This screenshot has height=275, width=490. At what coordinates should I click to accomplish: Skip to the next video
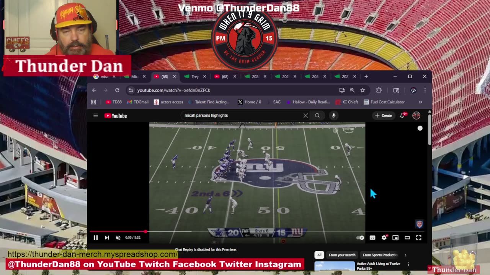(x=107, y=238)
